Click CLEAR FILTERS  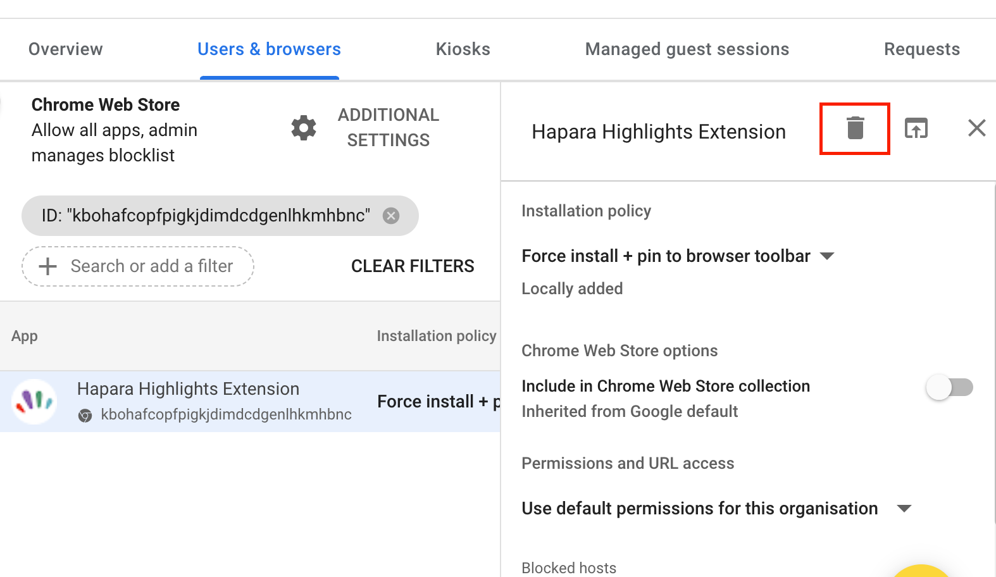point(413,266)
